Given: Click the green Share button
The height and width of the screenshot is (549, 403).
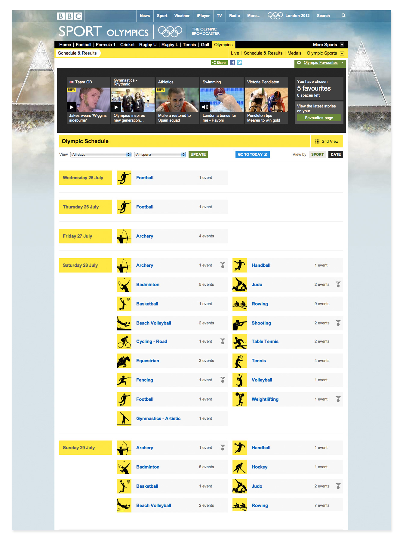Looking at the screenshot, I should tap(219, 63).
